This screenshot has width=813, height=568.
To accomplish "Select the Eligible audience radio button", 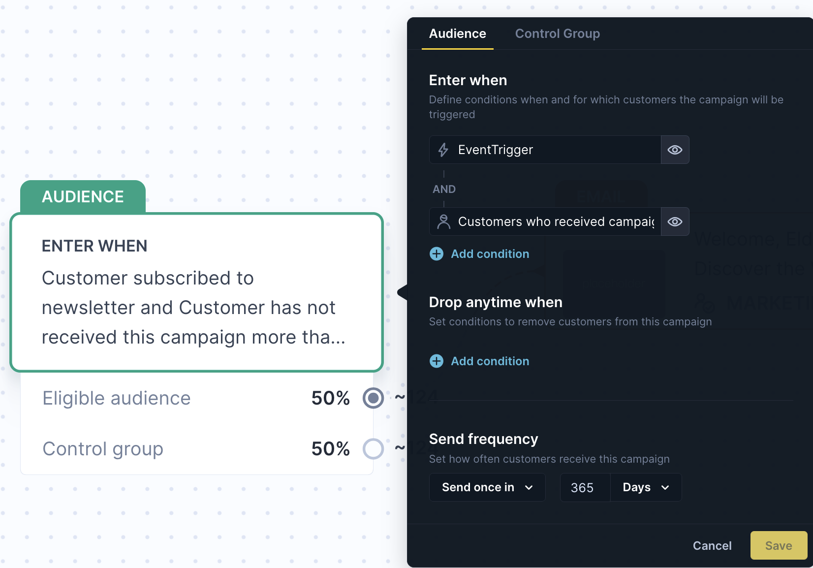I will pos(373,398).
